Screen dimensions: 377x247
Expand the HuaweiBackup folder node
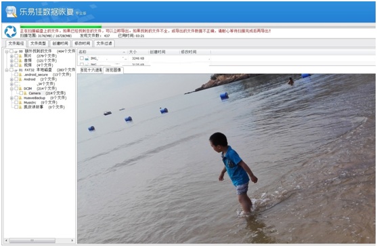point(12,98)
